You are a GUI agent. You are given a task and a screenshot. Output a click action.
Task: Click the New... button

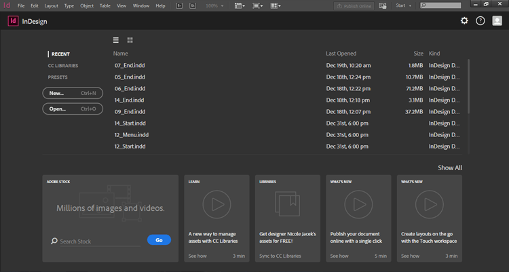[73, 93]
